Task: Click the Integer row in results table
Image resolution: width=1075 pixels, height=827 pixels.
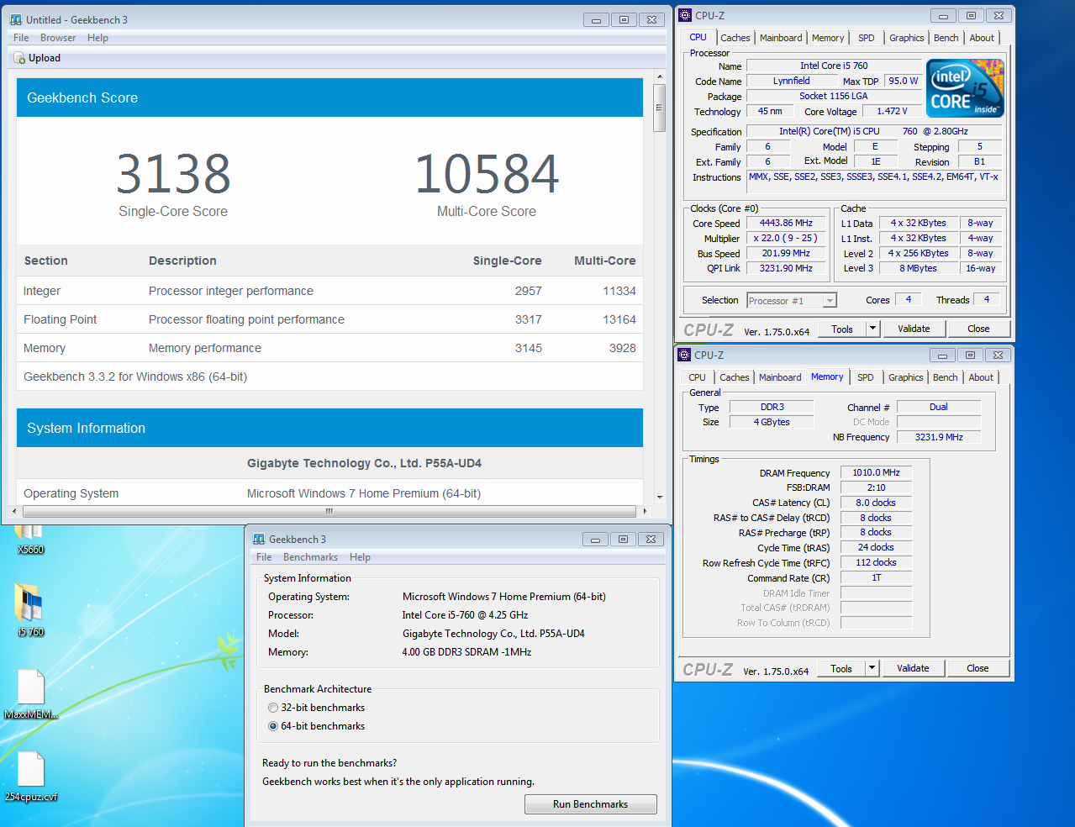Action: click(x=329, y=291)
